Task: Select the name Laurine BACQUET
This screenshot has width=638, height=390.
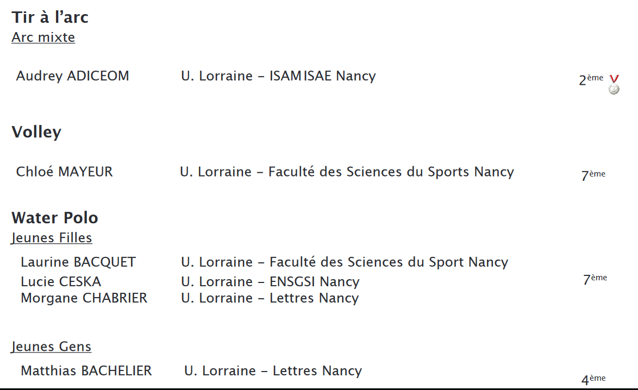Action: pyautogui.click(x=78, y=262)
